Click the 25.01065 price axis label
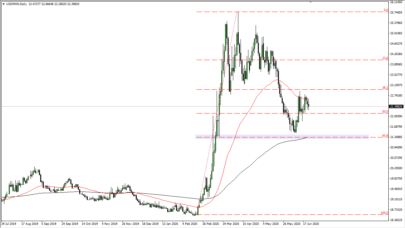The height and width of the screenshot is (228, 405). click(396, 33)
